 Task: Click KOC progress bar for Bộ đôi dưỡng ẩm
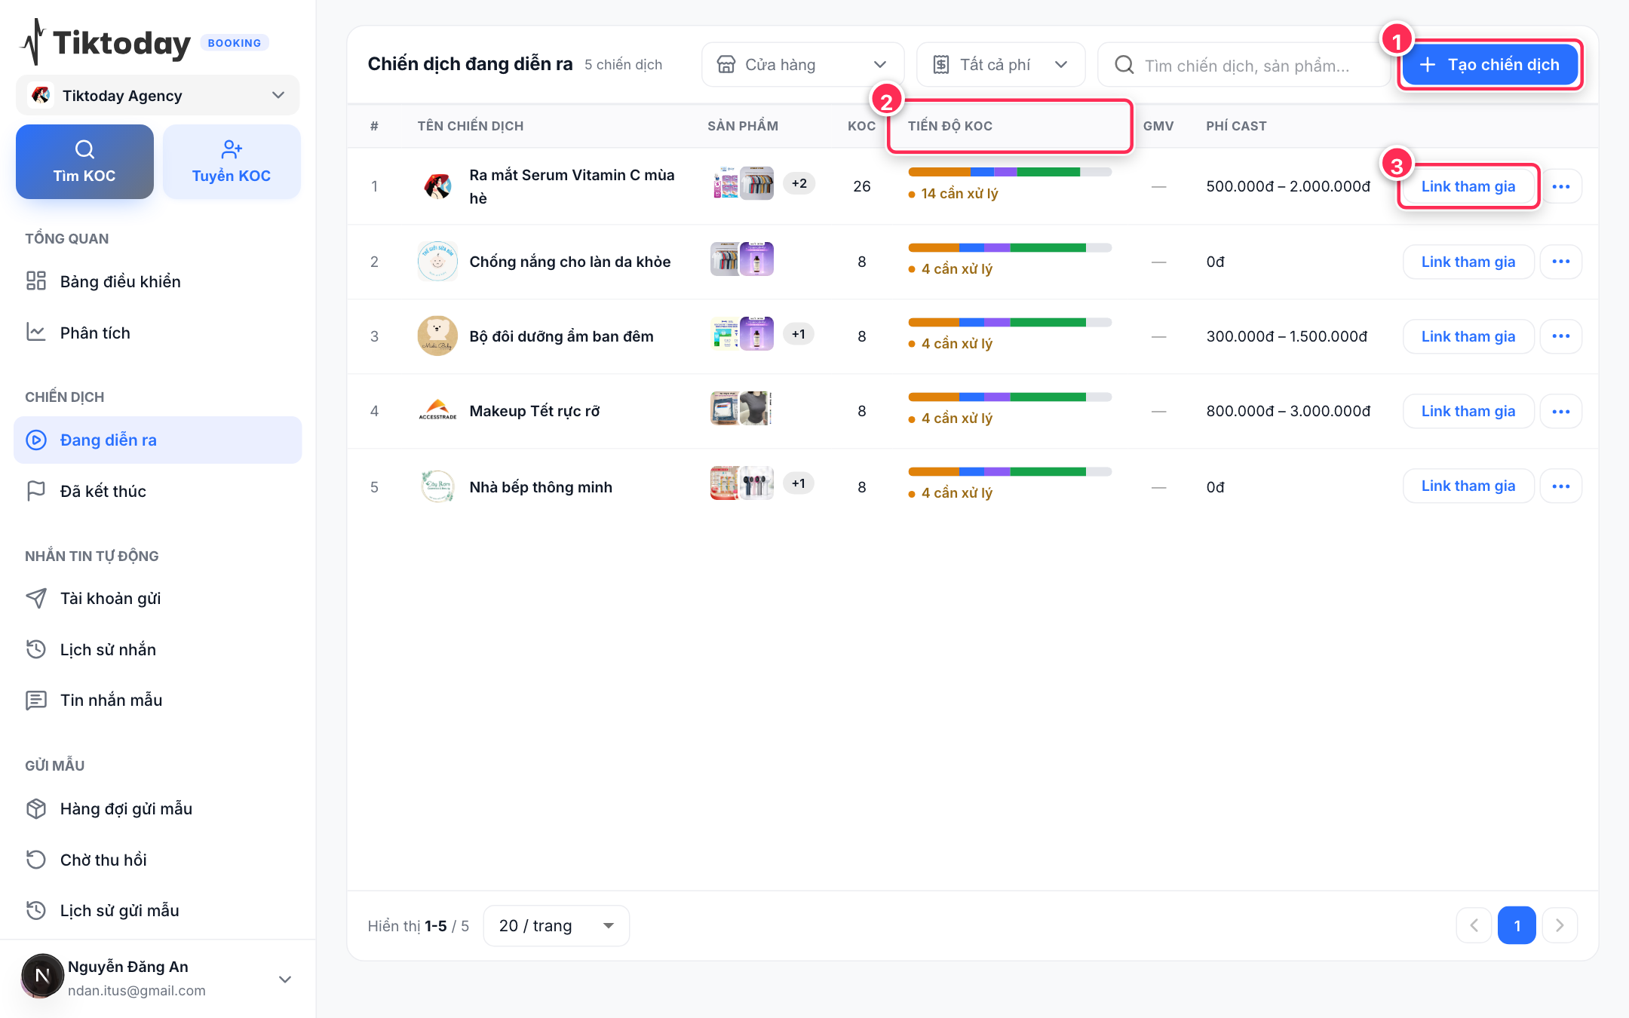point(1010,323)
